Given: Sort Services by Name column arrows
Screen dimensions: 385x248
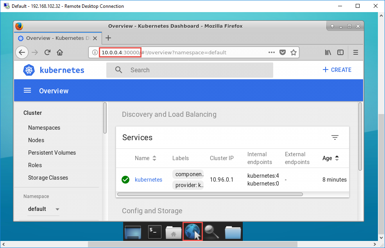Looking at the screenshot, I should (154, 158).
